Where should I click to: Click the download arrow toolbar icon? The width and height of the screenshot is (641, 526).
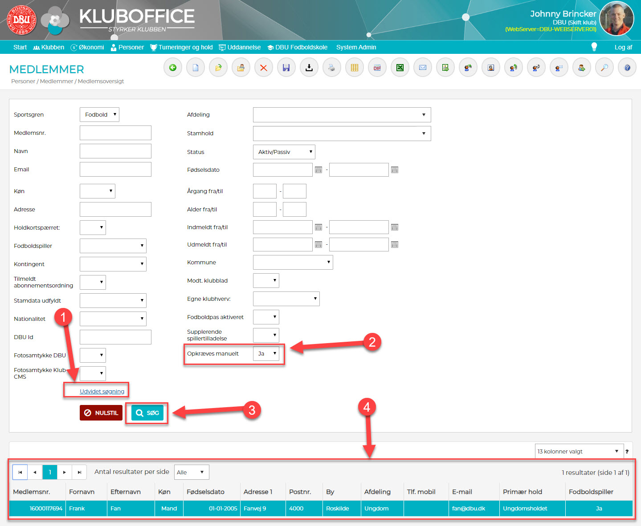click(309, 68)
